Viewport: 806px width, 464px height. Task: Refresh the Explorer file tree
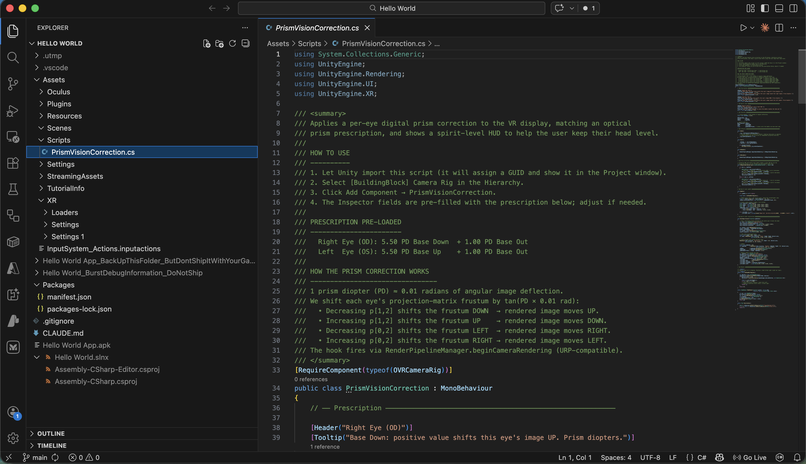[232, 43]
